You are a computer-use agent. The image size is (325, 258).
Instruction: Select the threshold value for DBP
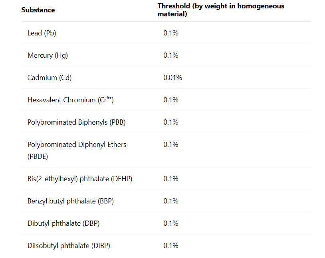coord(171,223)
